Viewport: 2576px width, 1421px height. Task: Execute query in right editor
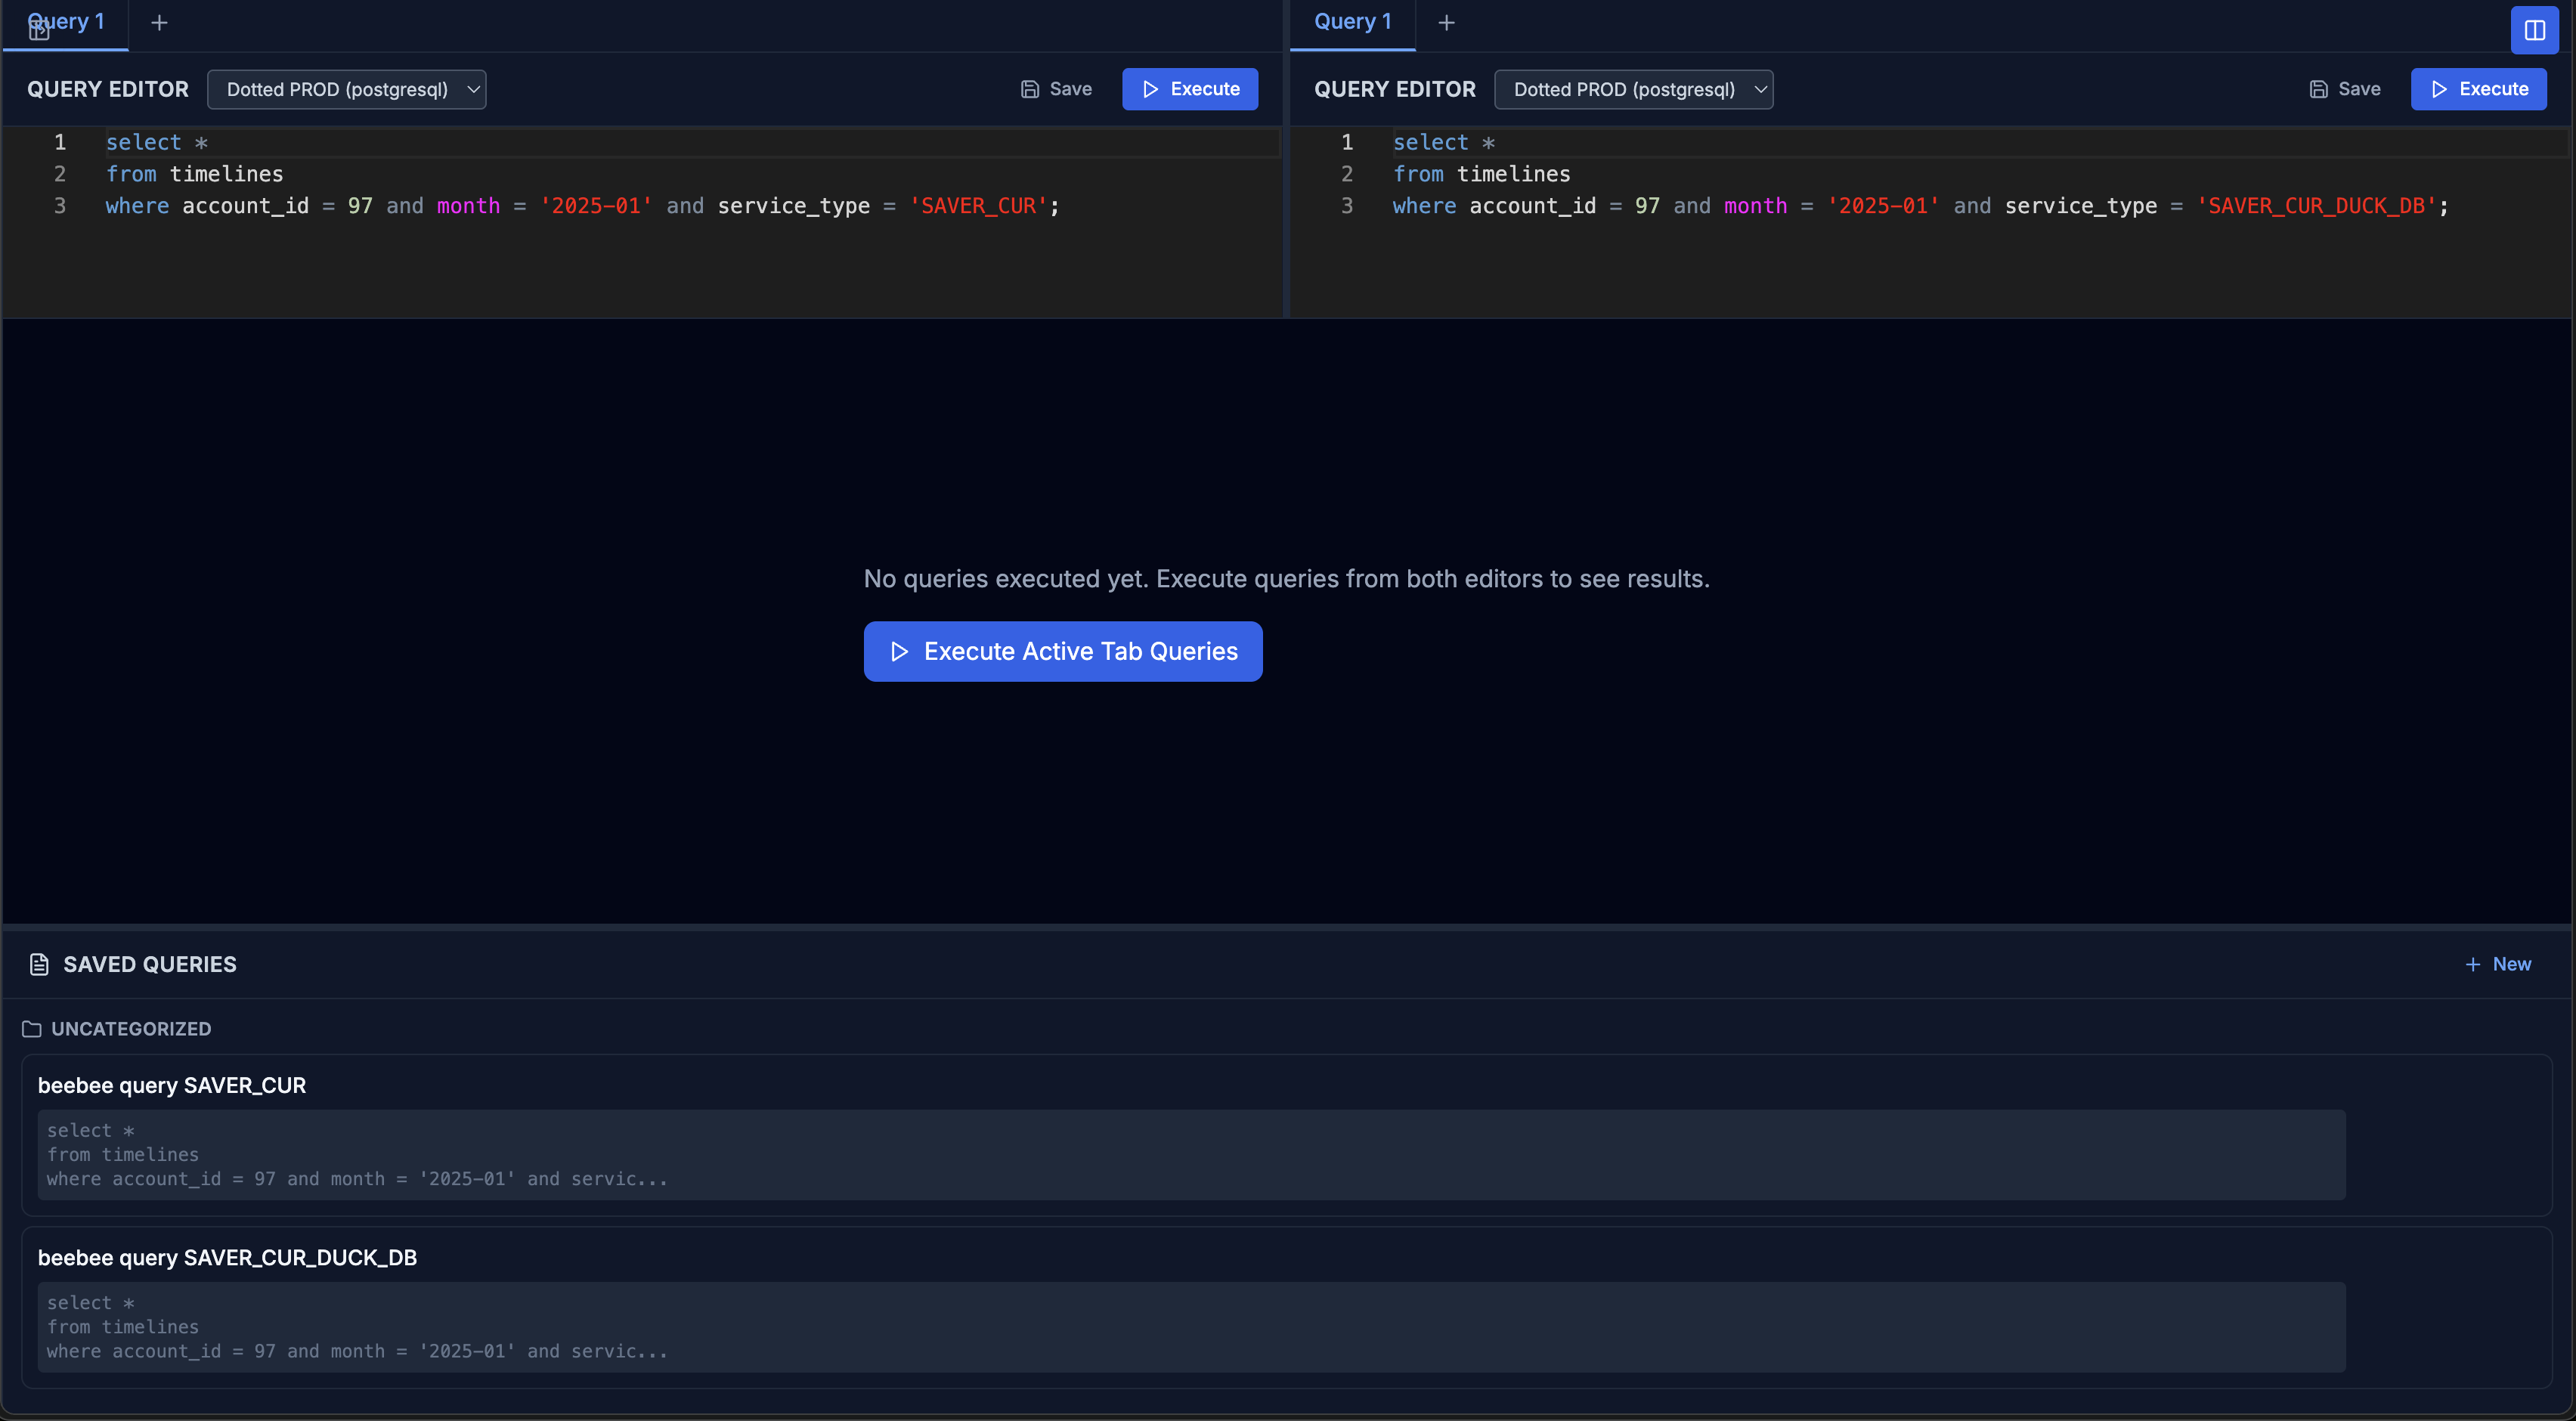point(2478,89)
